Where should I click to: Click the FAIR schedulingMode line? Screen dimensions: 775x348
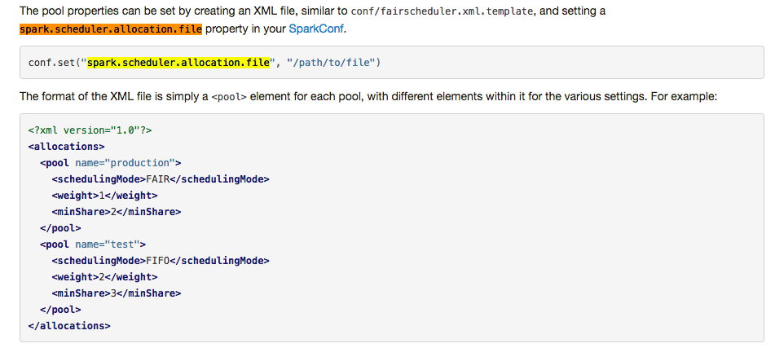tap(160, 178)
